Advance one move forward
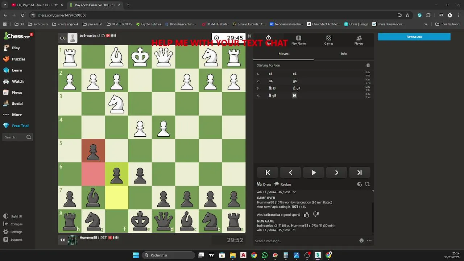 pyautogui.click(x=336, y=173)
